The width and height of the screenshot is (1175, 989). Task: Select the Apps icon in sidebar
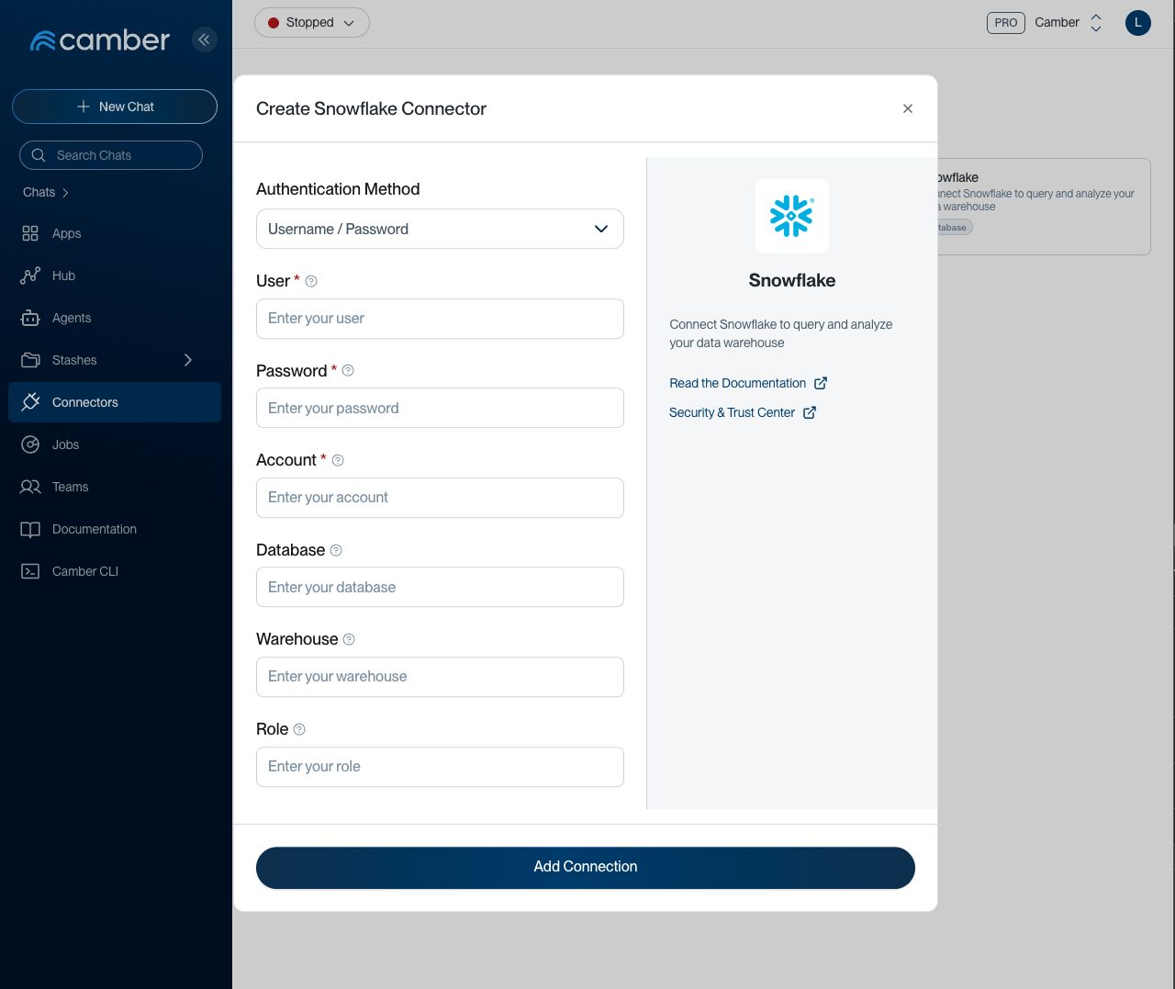coord(30,233)
